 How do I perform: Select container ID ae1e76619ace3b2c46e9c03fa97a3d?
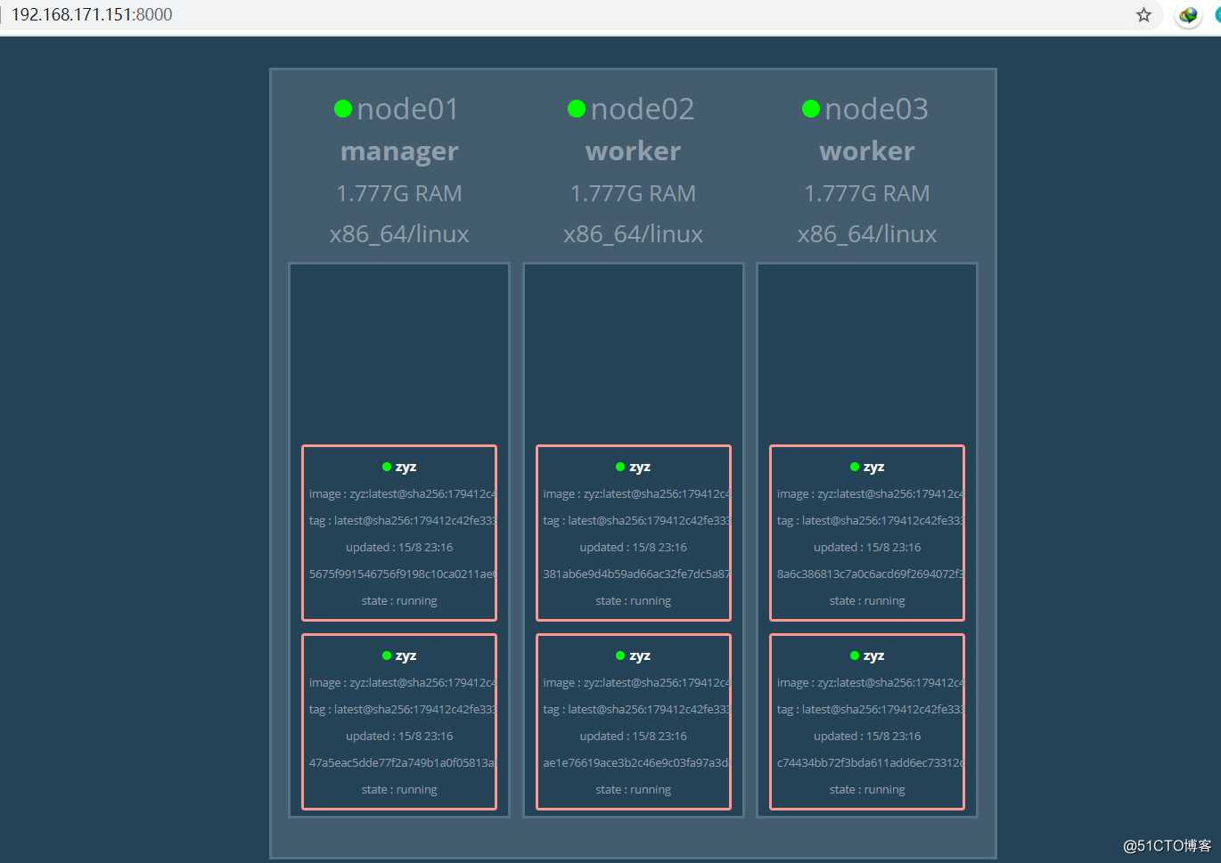(636, 763)
